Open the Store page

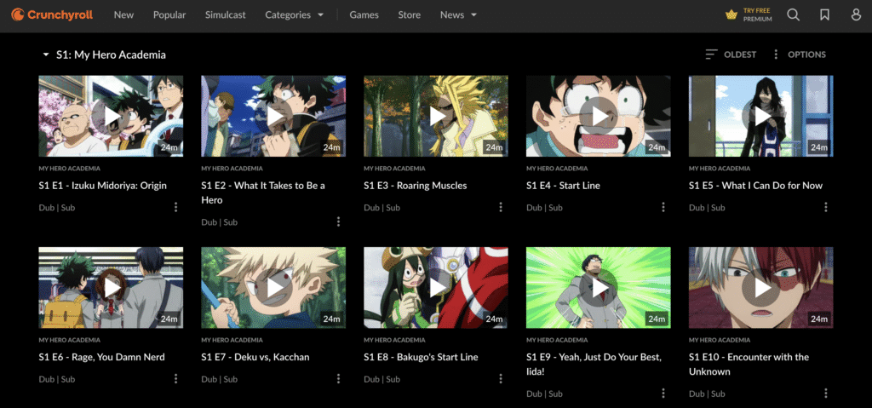coord(410,15)
